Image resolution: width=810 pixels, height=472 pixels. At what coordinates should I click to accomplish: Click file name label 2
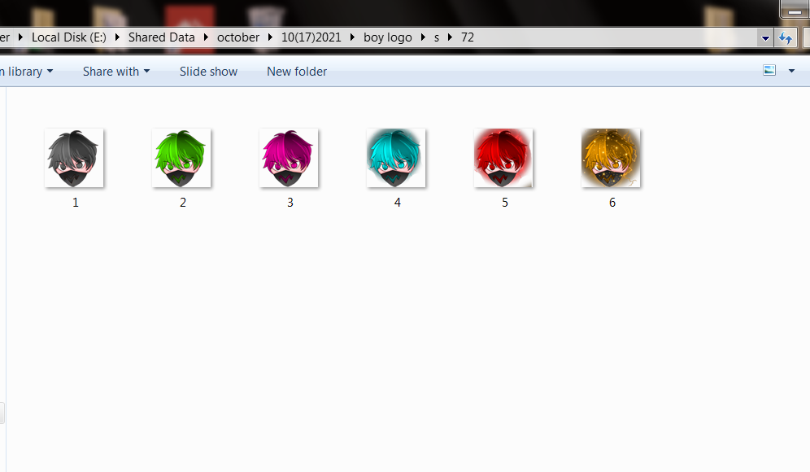[183, 203]
